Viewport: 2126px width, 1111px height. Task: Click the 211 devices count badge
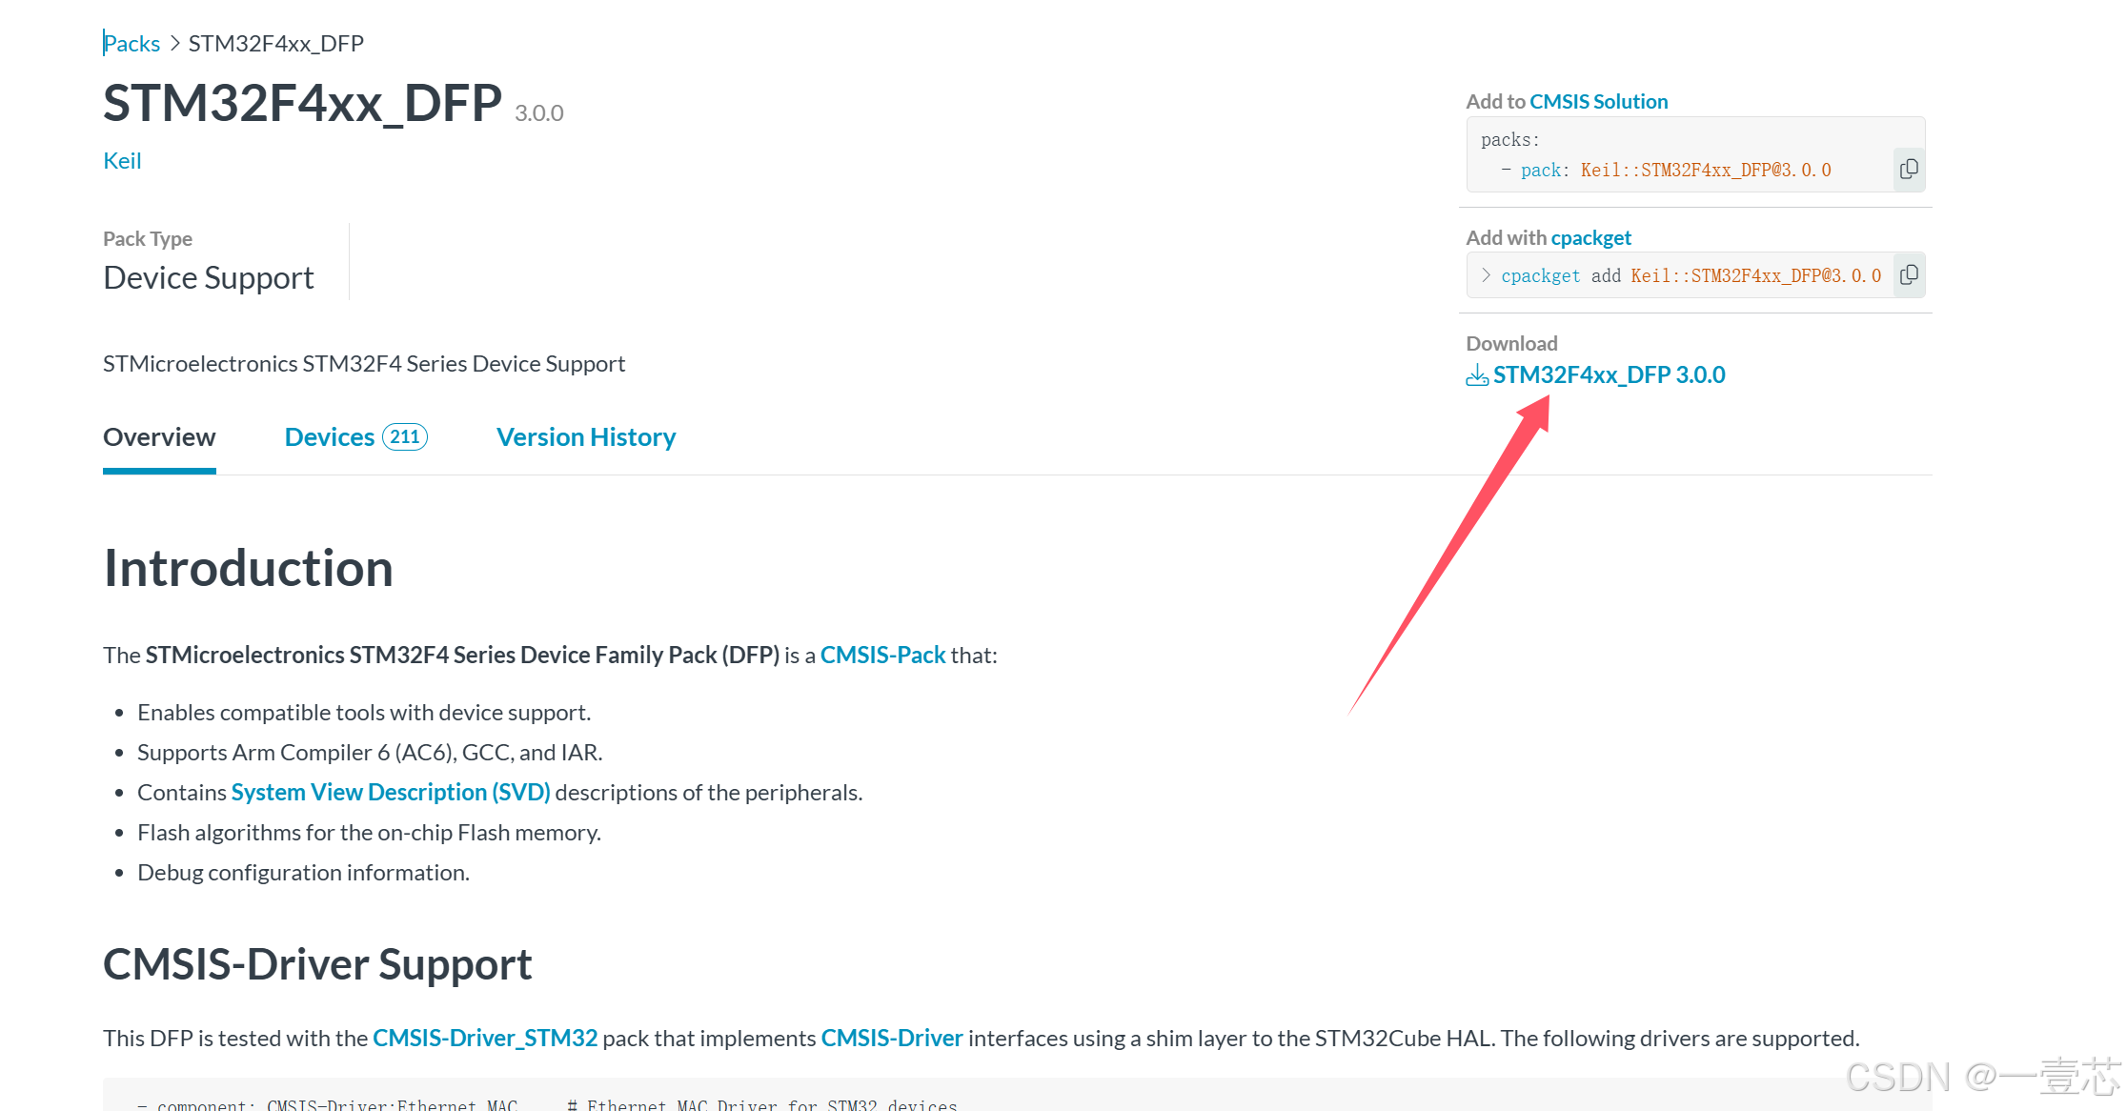pos(405,437)
